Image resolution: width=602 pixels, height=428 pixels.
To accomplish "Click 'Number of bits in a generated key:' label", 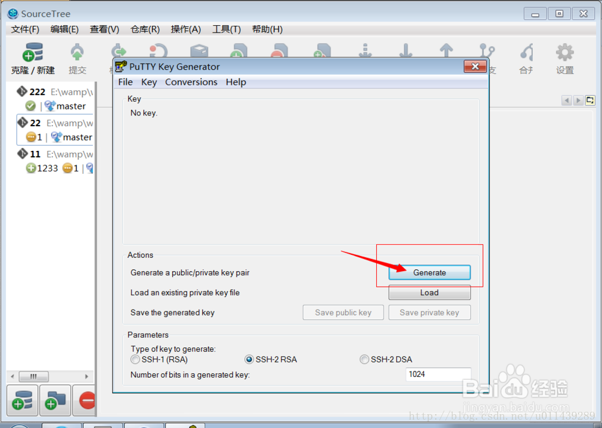I will [x=190, y=374].
